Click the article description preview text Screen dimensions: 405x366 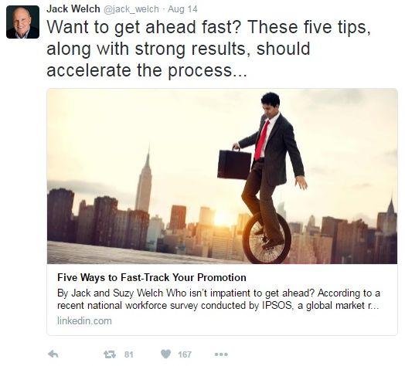219,299
